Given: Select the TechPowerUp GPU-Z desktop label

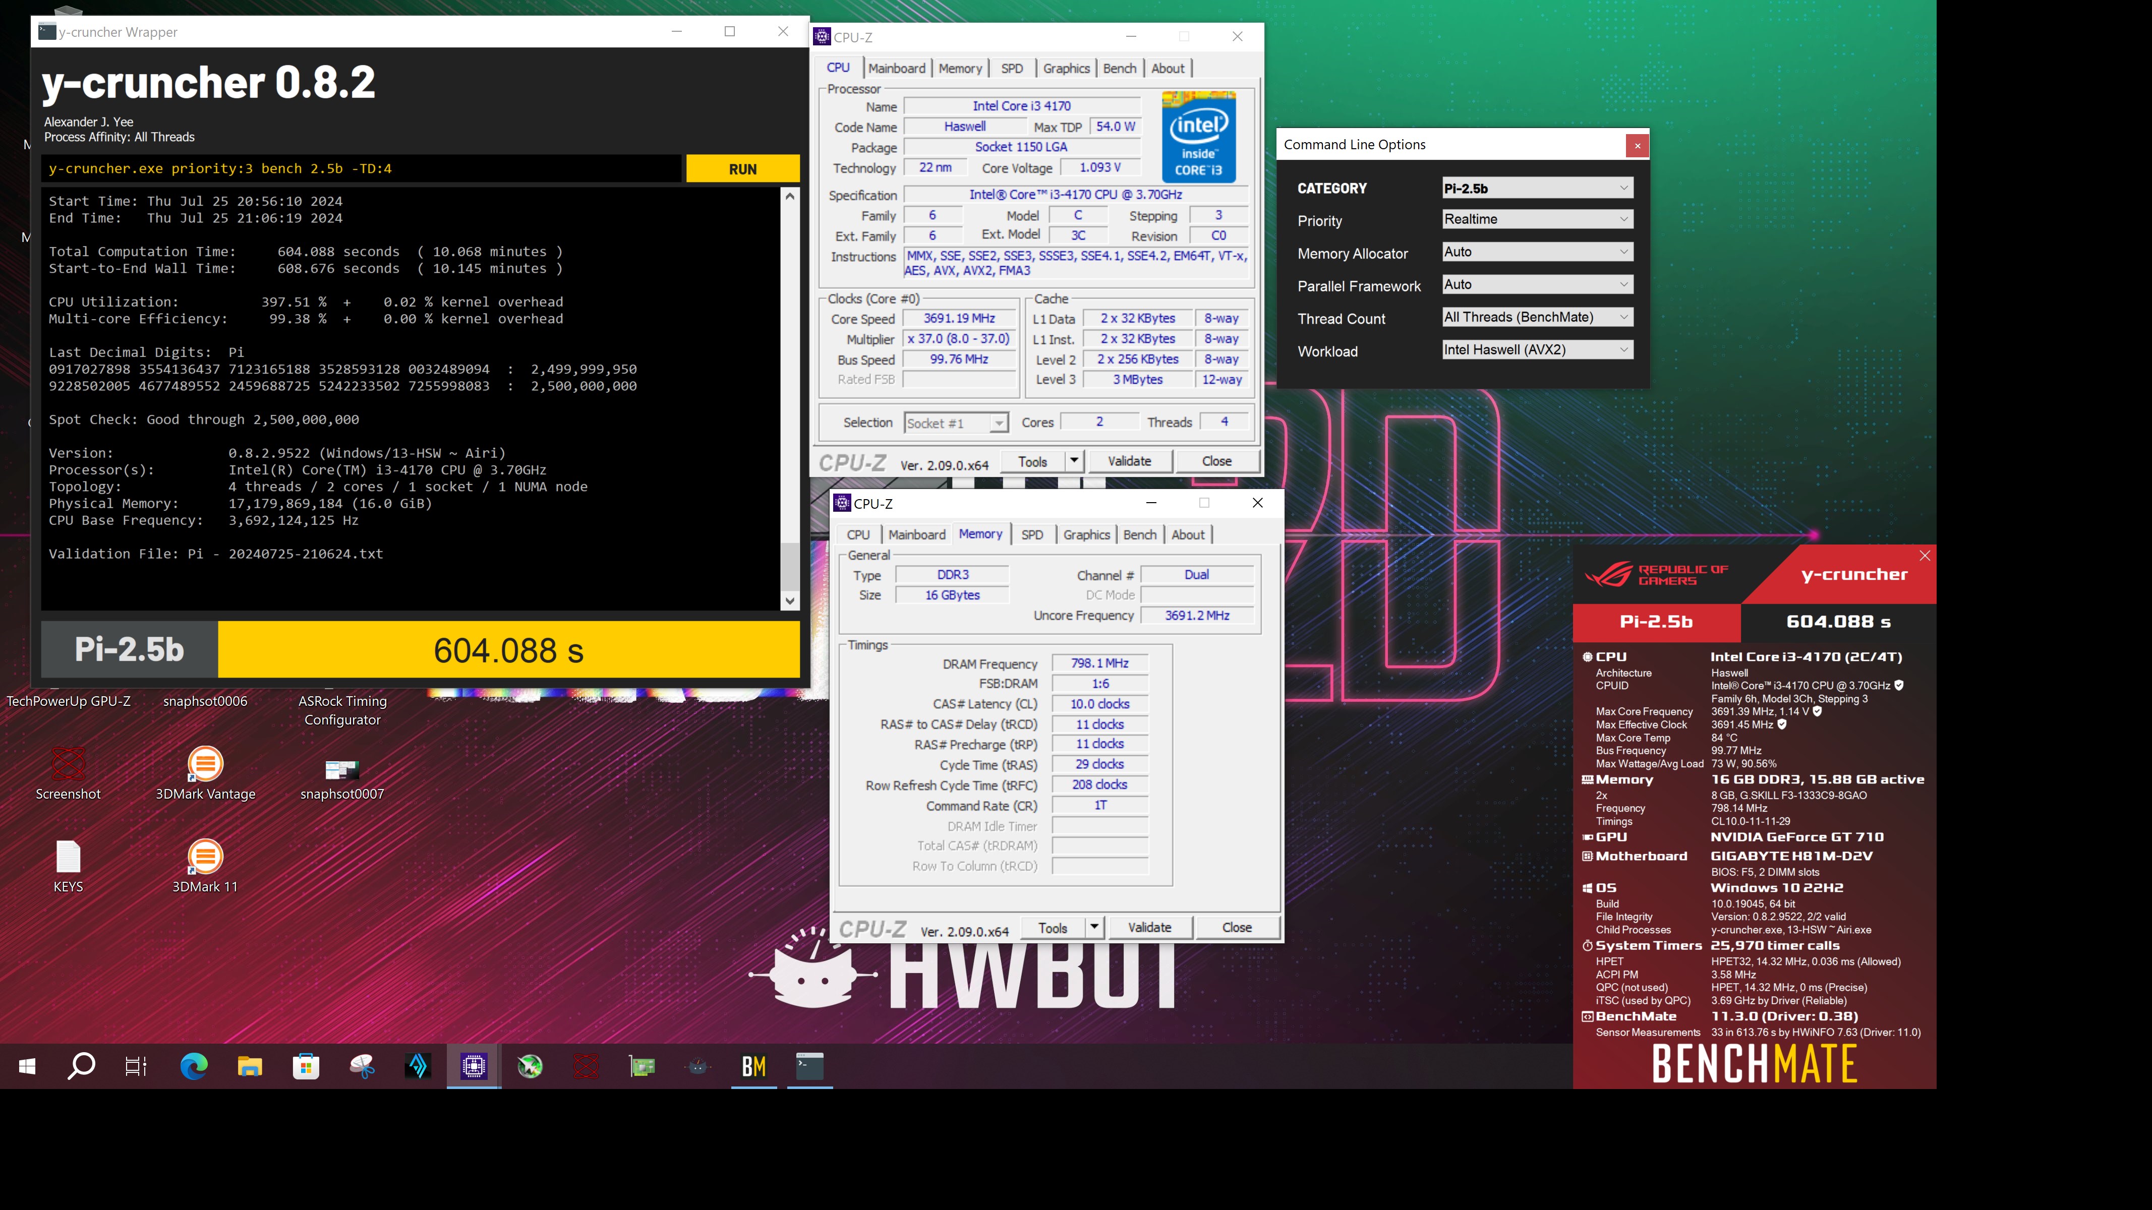Looking at the screenshot, I should tap(69, 701).
